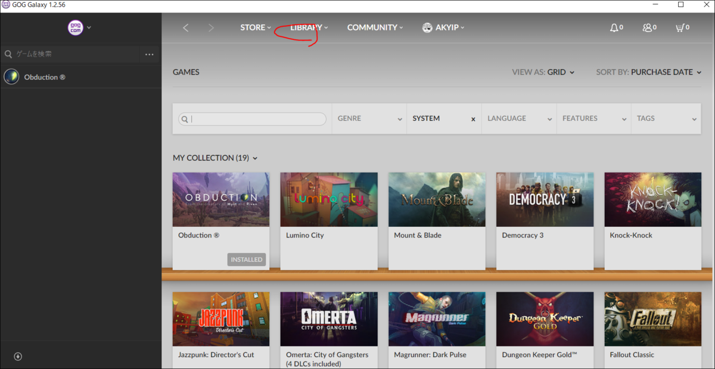Change VIEW AS: GRID dropdown
The image size is (715, 369).
543,72
